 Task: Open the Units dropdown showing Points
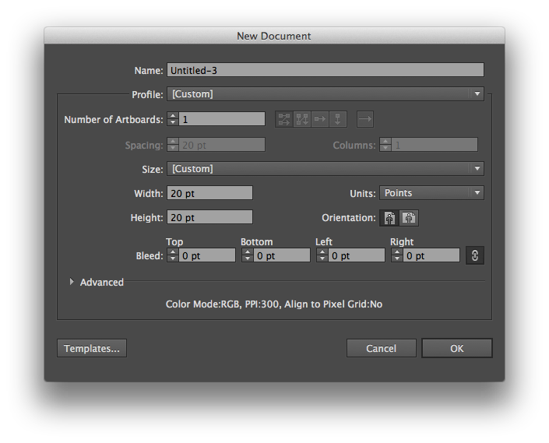click(x=431, y=193)
